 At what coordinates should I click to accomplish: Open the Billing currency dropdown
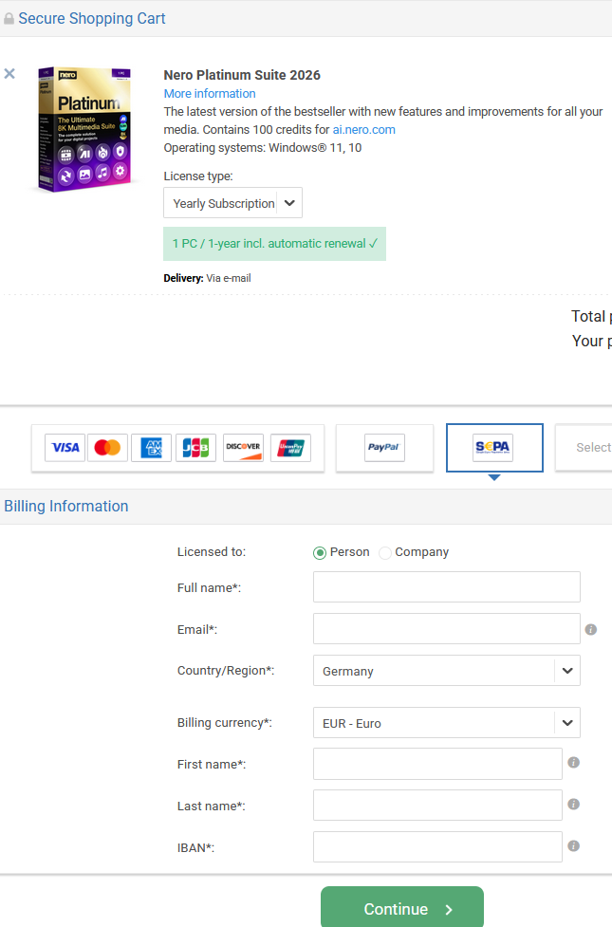(447, 722)
